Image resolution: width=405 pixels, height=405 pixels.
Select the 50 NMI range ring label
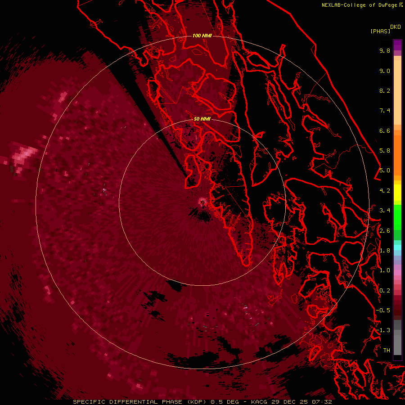[202, 119]
